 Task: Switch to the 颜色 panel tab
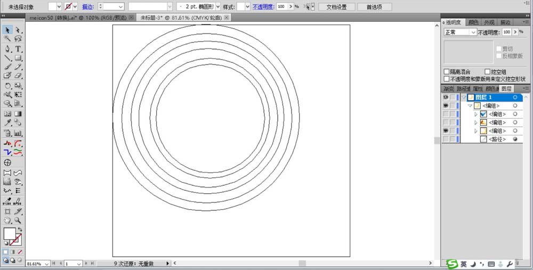coord(473,22)
